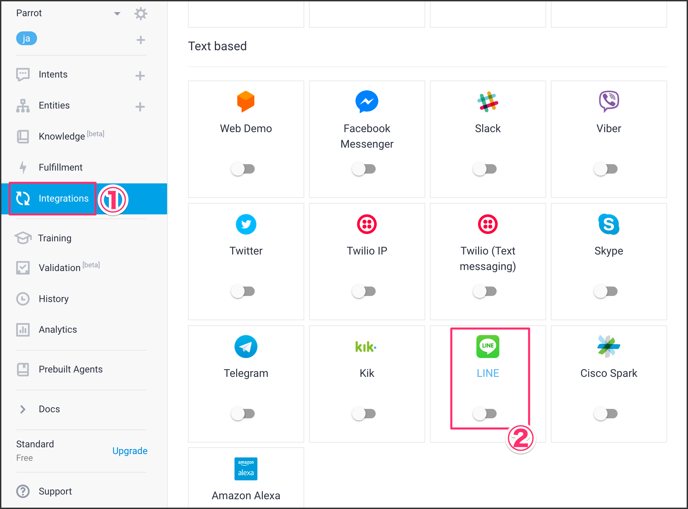Add a new intent plus icon
This screenshot has width=688, height=509.
click(140, 76)
